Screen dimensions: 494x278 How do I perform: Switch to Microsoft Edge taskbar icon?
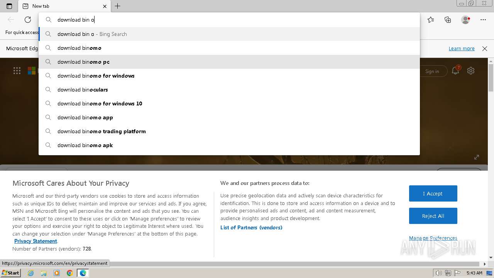(83, 273)
